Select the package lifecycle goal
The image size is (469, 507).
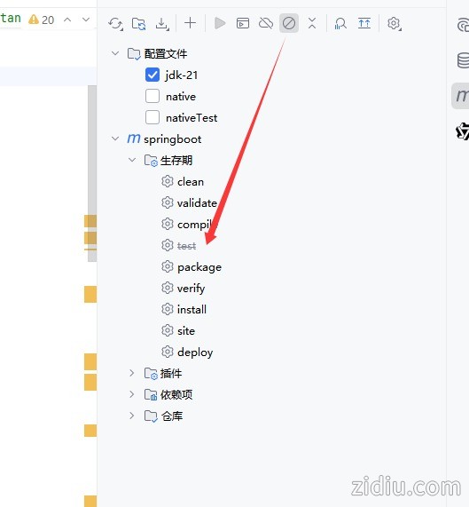point(199,267)
